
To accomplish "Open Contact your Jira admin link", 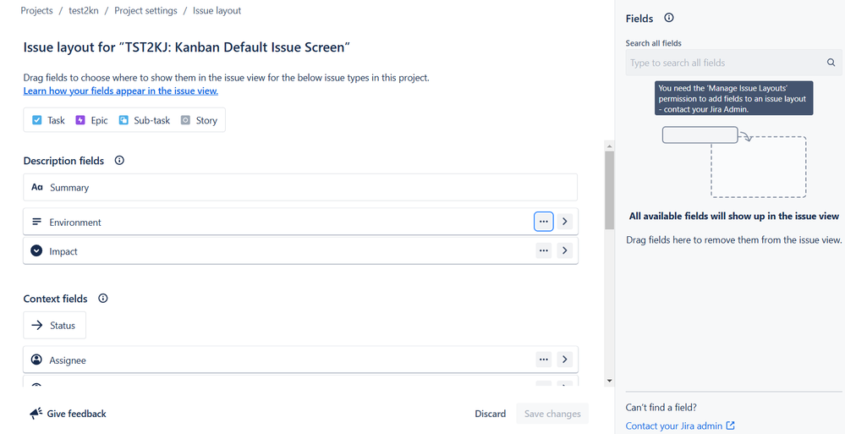I will tap(680, 426).
